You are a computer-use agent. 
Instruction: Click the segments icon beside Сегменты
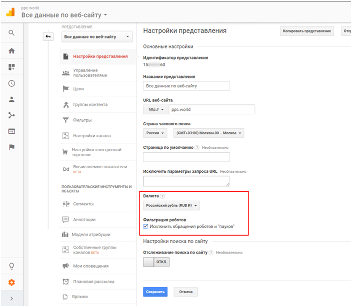coord(66,204)
